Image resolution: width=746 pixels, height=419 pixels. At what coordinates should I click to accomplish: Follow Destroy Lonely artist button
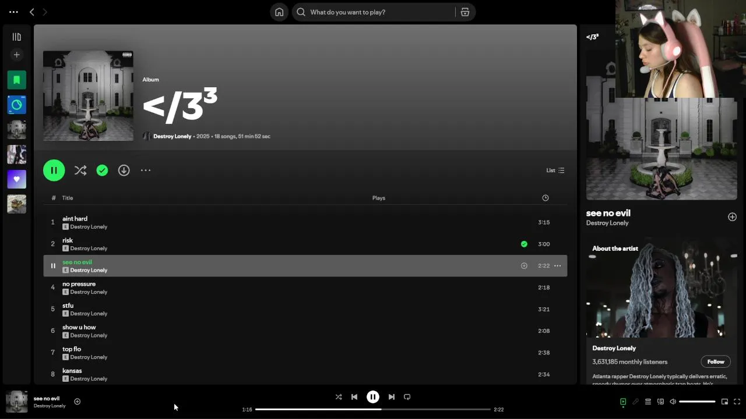(x=716, y=361)
